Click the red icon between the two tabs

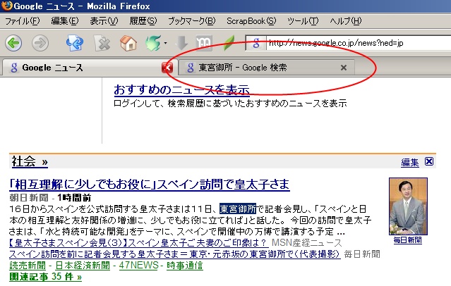pyautogui.click(x=167, y=68)
